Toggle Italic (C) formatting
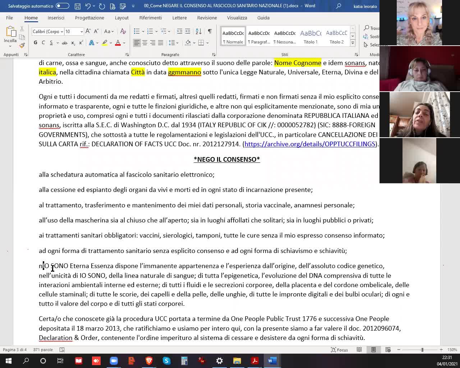This screenshot has width=460, height=368. pos(43,43)
